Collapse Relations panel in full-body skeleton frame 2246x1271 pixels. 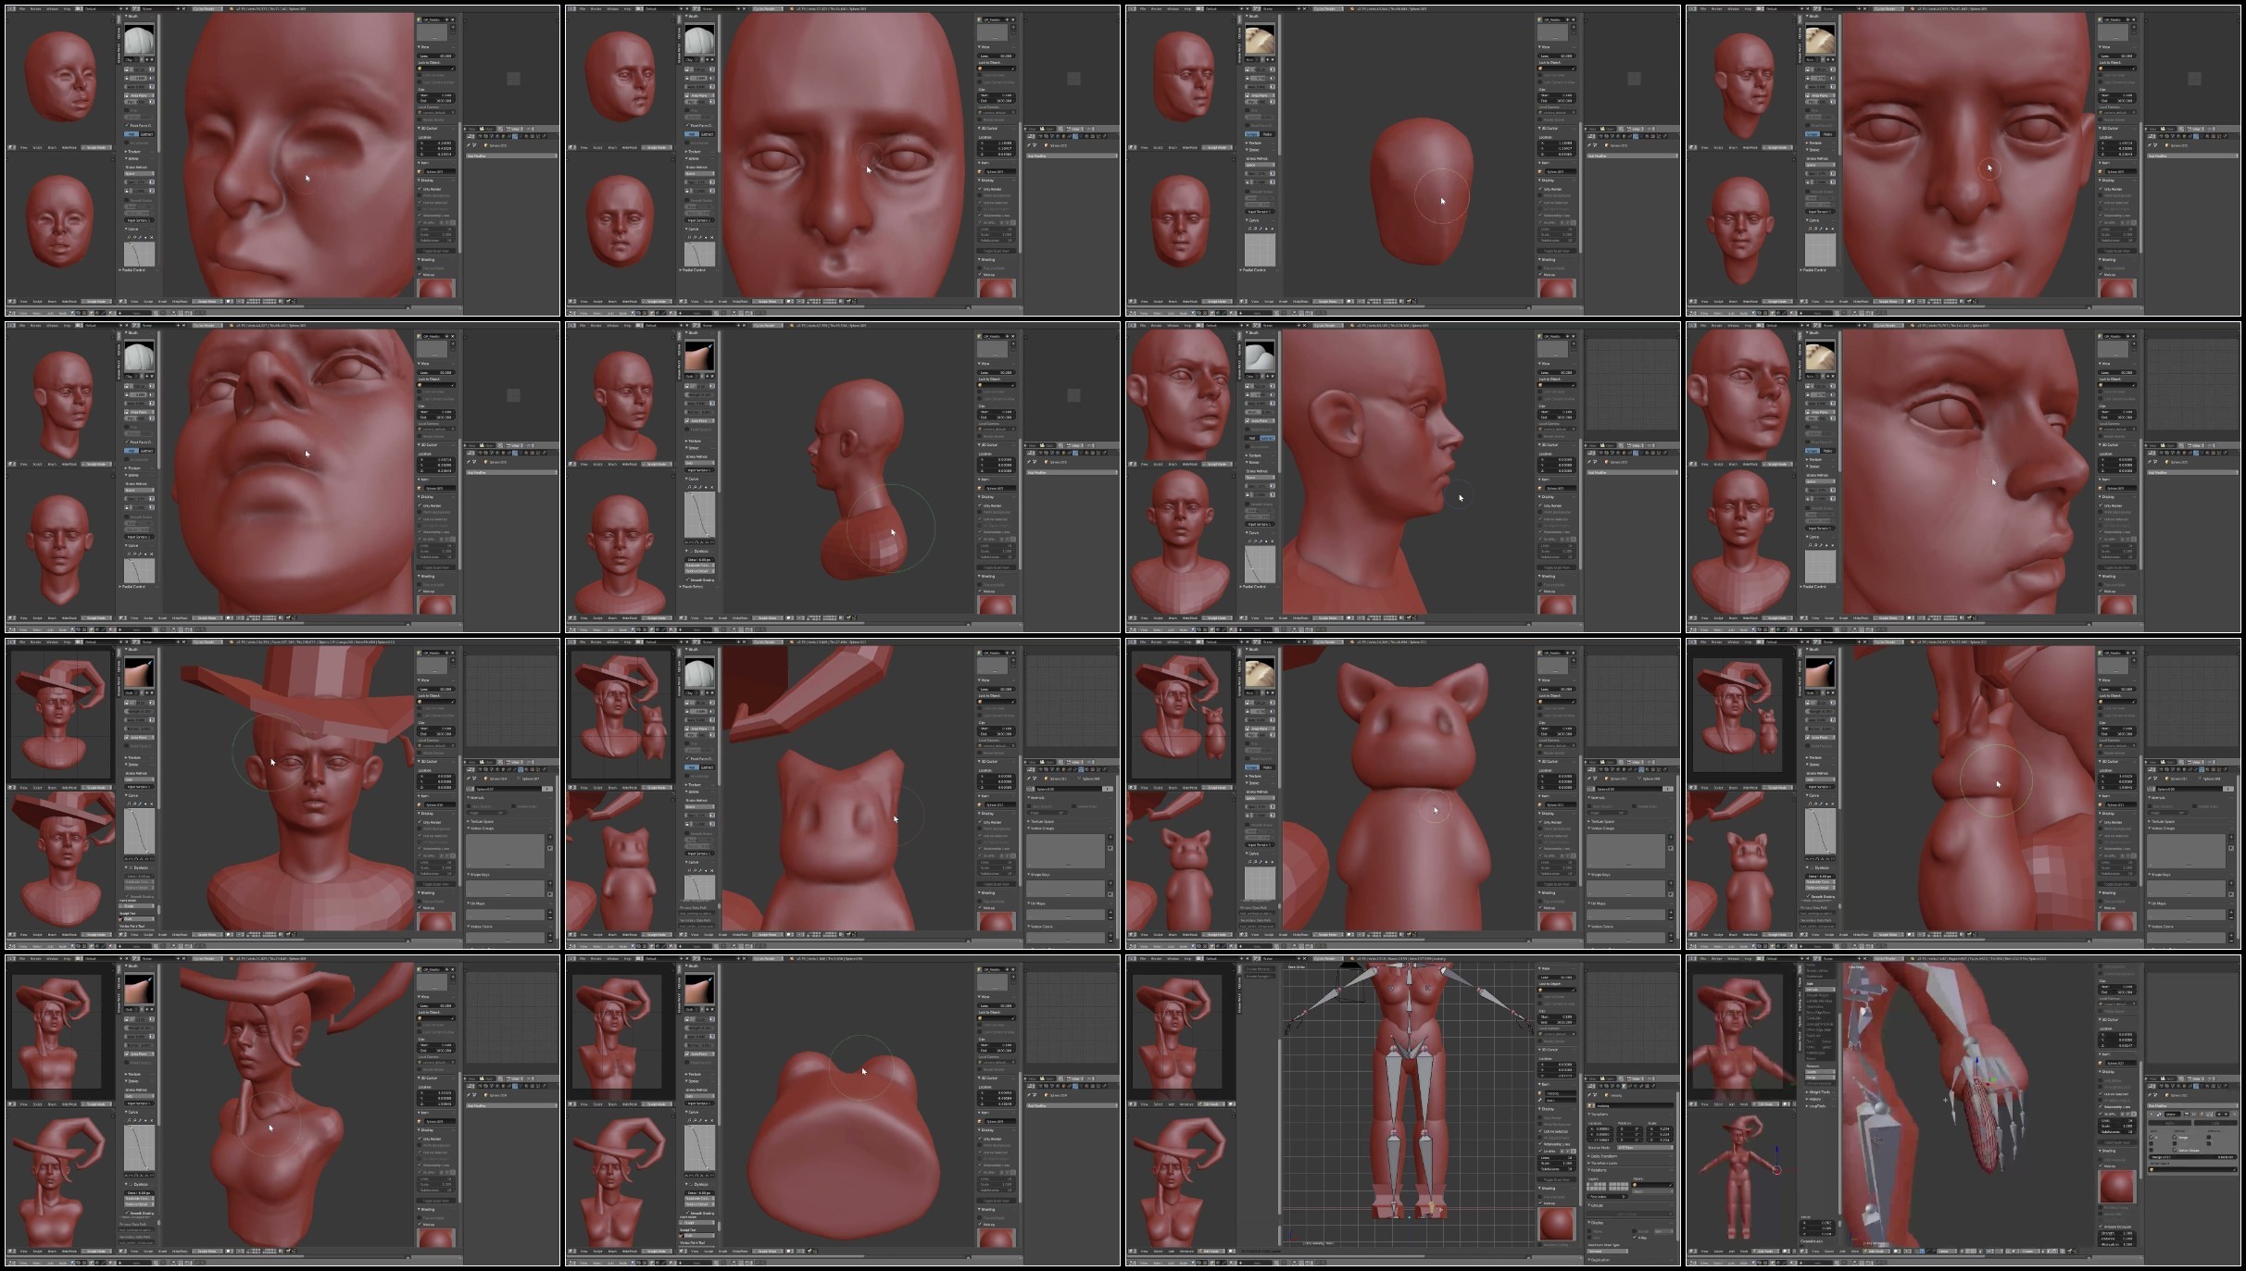coord(1598,1170)
